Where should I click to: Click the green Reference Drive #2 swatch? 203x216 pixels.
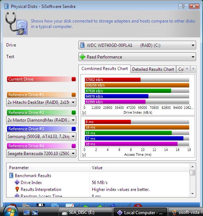(74, 113)
